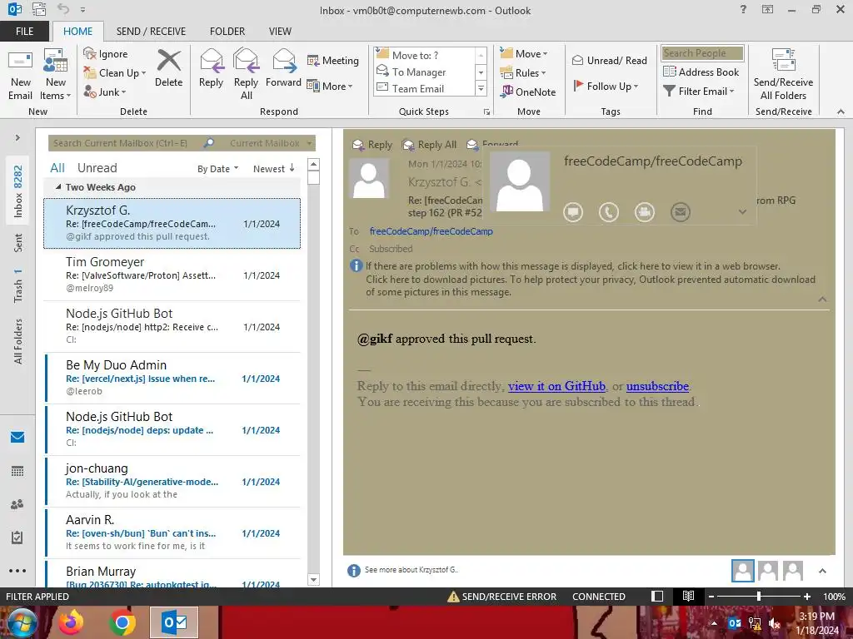
Task: Switch to Mail view icon
Action: tap(17, 437)
